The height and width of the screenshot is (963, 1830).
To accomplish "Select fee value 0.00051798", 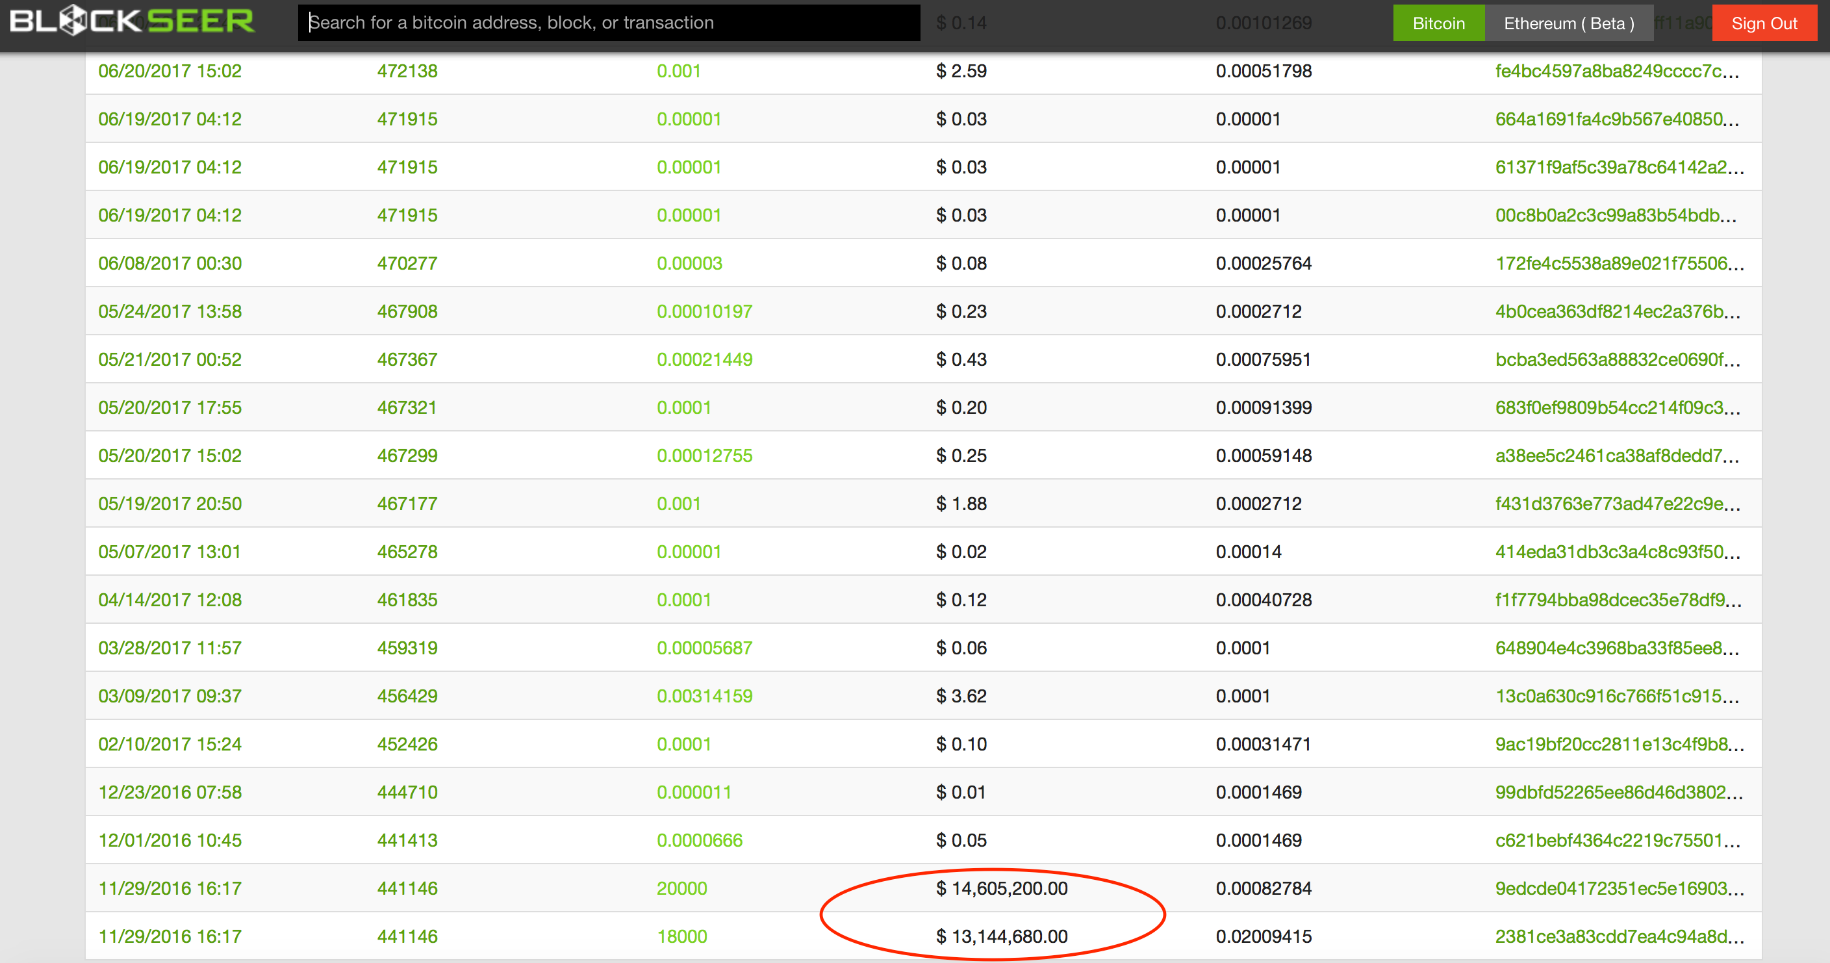I will click(1263, 71).
